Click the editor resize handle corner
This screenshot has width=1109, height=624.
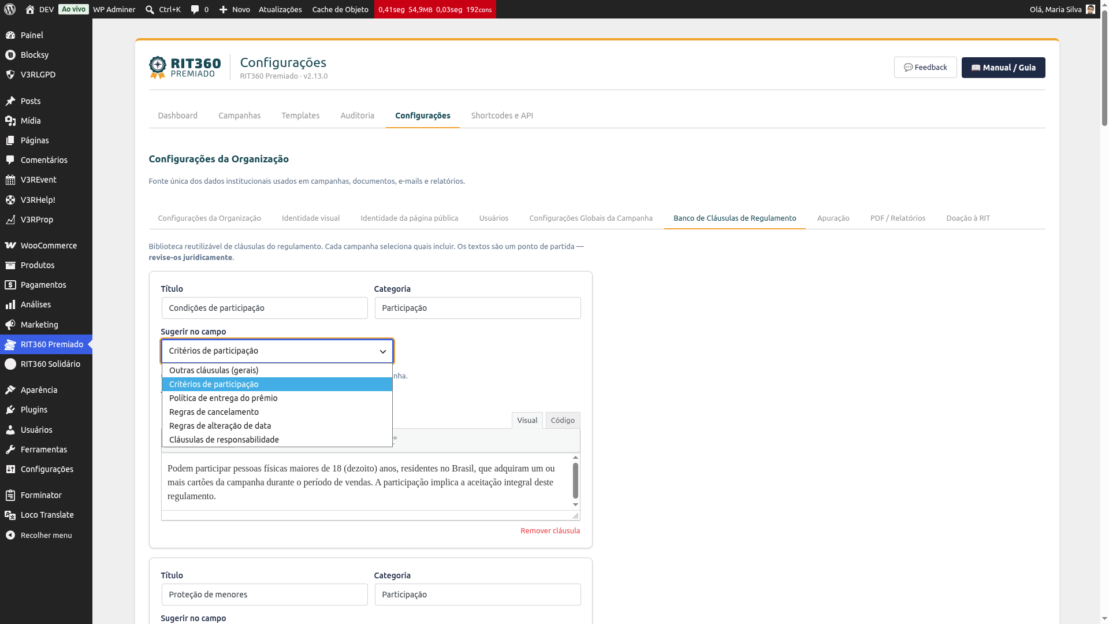click(x=575, y=515)
